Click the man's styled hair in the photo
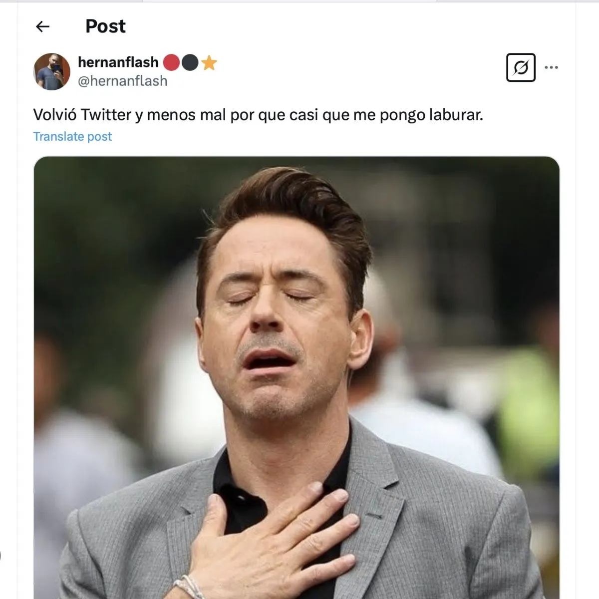Viewport: 599px width, 599px height. coord(290,205)
